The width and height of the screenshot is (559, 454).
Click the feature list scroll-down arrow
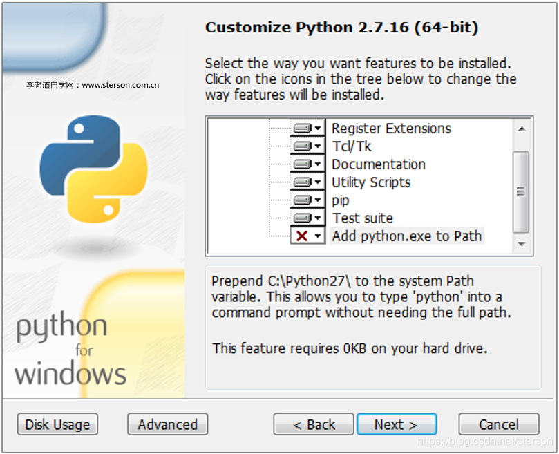tap(522, 244)
